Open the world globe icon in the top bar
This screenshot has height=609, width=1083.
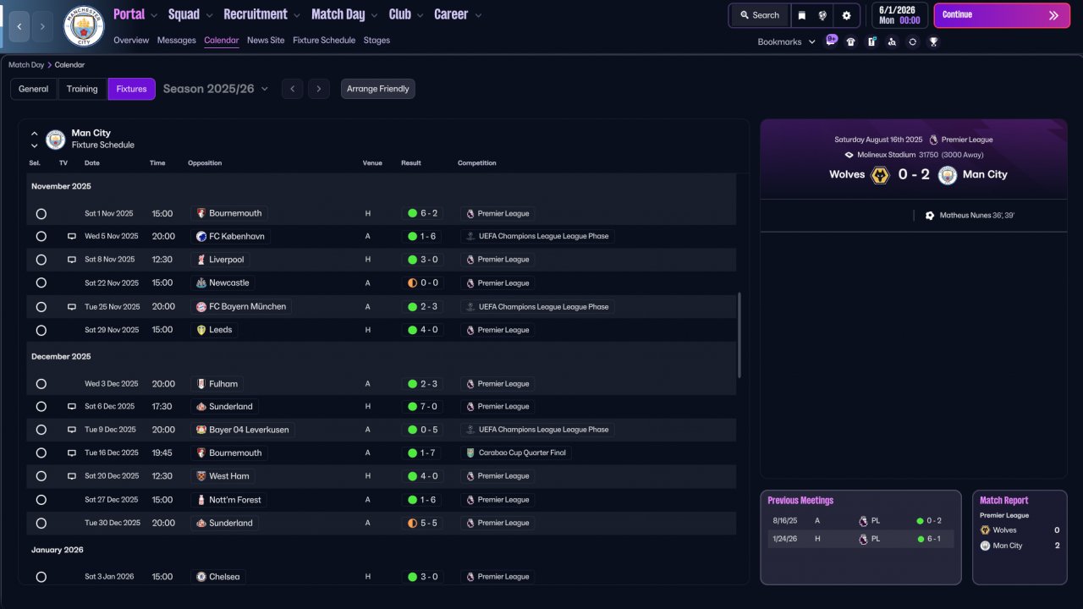[822, 15]
